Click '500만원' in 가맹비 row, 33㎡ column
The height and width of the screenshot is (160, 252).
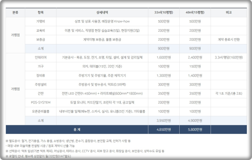164,22
